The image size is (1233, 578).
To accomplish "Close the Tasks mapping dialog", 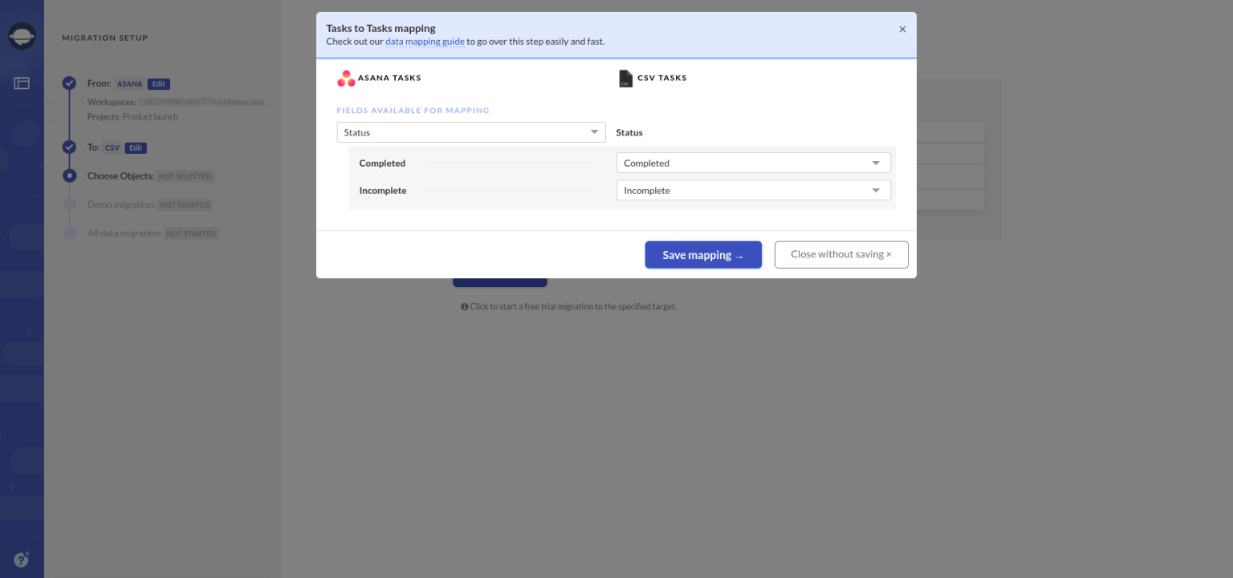I will pos(902,30).
